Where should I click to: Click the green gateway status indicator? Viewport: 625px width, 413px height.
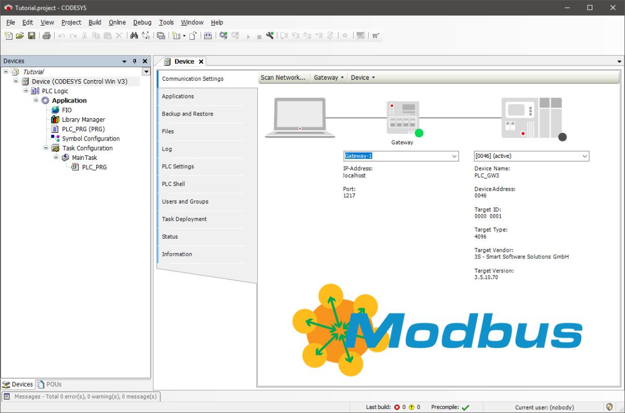point(419,133)
